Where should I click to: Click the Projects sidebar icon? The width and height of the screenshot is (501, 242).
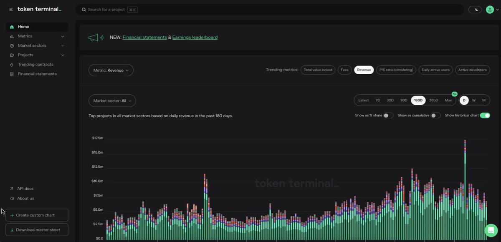click(12, 55)
